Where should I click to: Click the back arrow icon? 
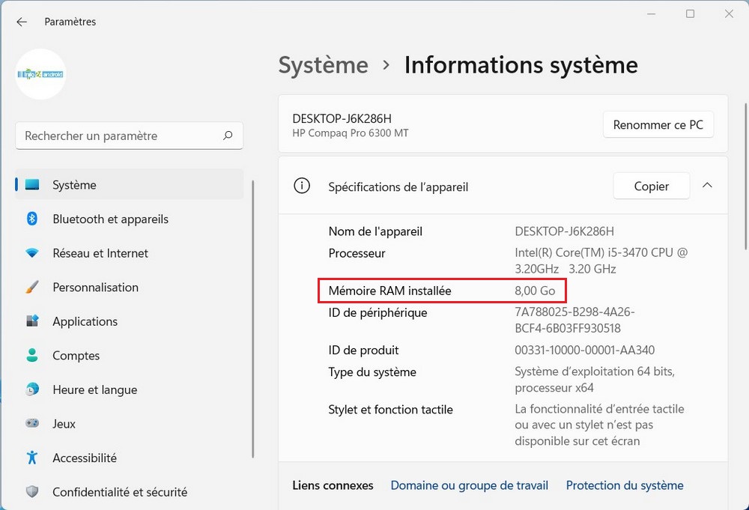[22, 22]
